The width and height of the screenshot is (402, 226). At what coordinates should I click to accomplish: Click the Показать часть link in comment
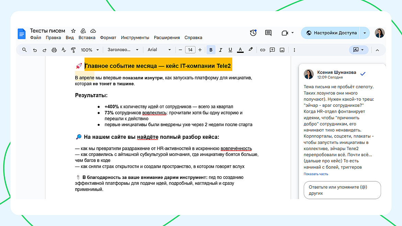pyautogui.click(x=316, y=174)
